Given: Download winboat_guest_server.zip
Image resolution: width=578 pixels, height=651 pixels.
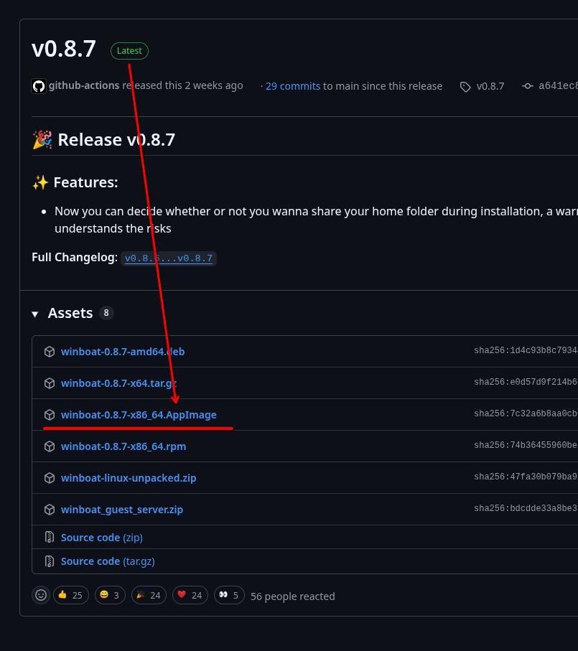Looking at the screenshot, I should (122, 510).
